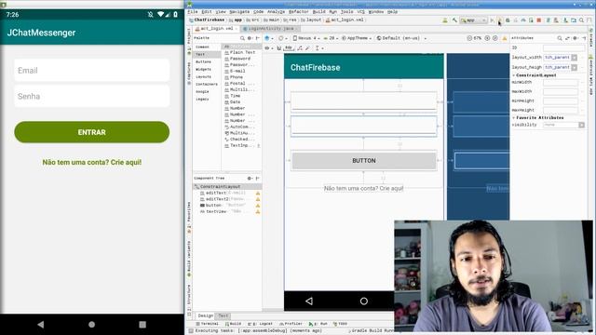The height and width of the screenshot is (335, 596).
Task: Open the Default (en-us) locale dropdown
Action: pos(401,38)
